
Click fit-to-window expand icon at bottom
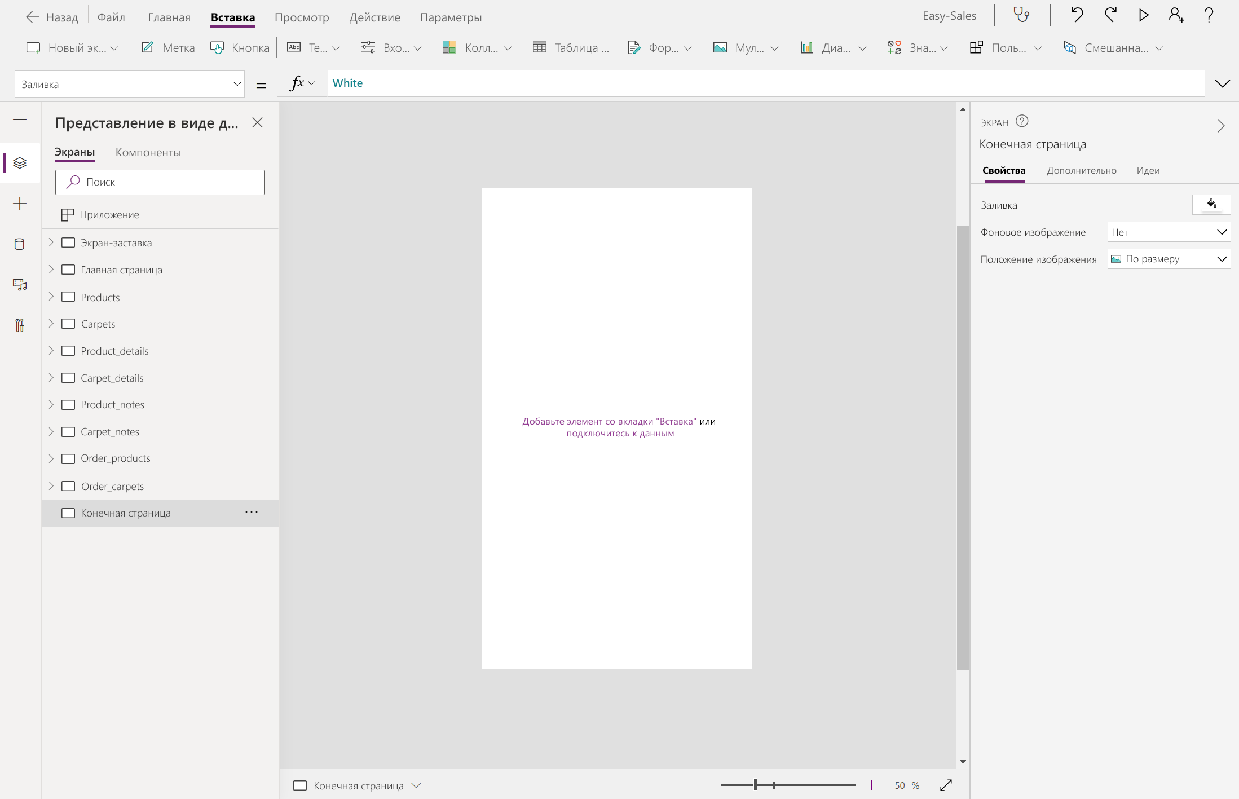click(x=946, y=785)
